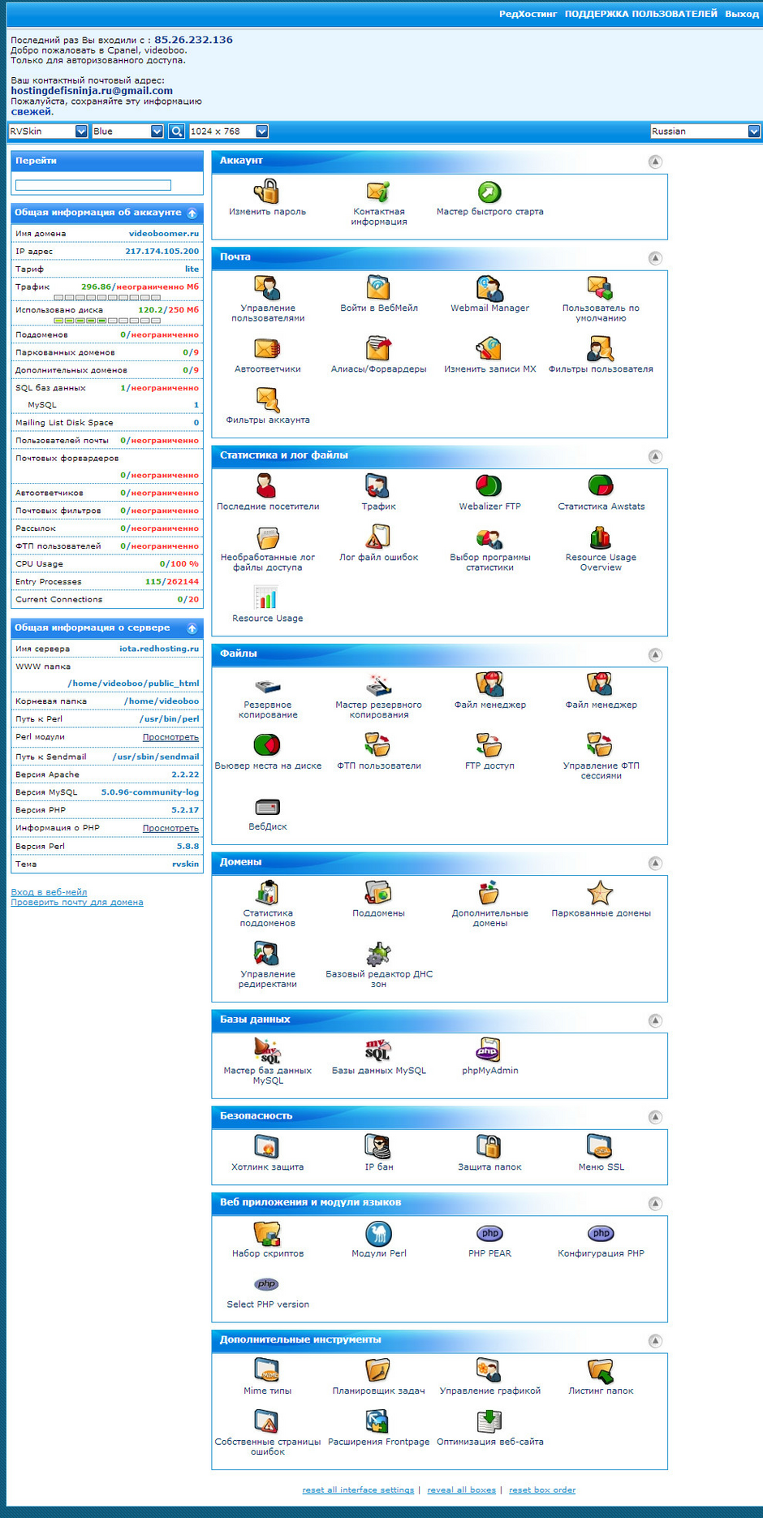
Task: Open Вьювер места на диске icon
Action: (x=267, y=746)
